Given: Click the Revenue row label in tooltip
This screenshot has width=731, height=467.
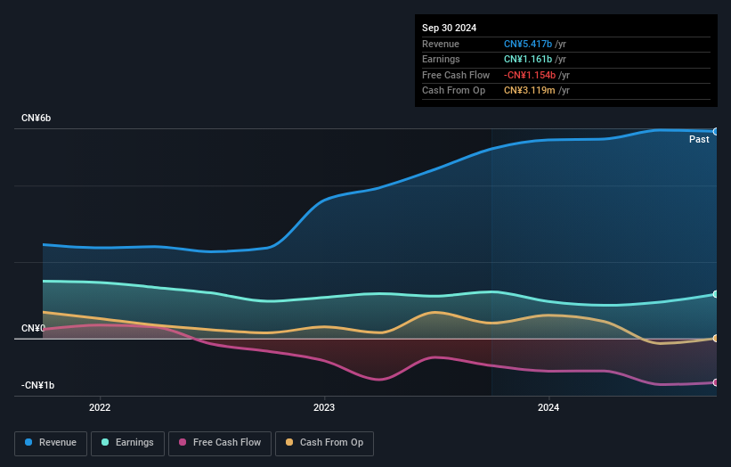Looking at the screenshot, I should [441, 44].
